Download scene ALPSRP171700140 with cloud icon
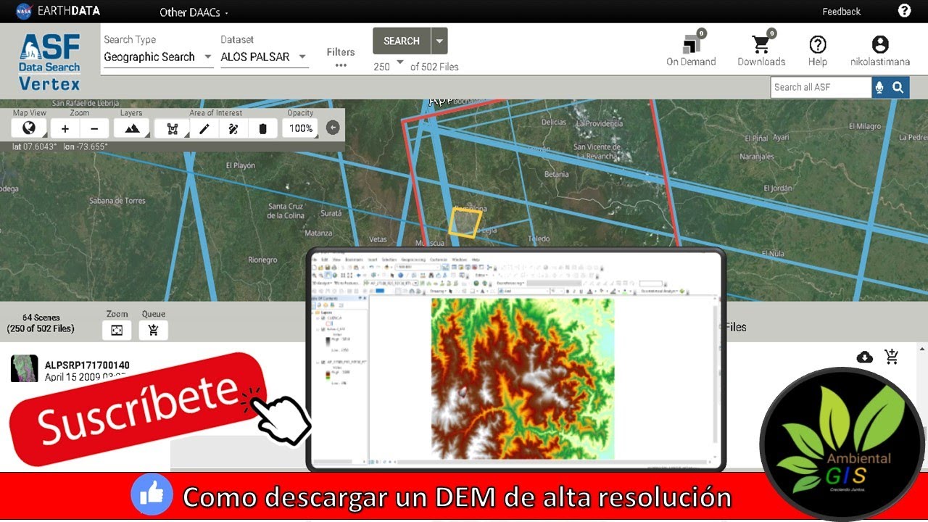The width and height of the screenshot is (928, 522). point(864,357)
